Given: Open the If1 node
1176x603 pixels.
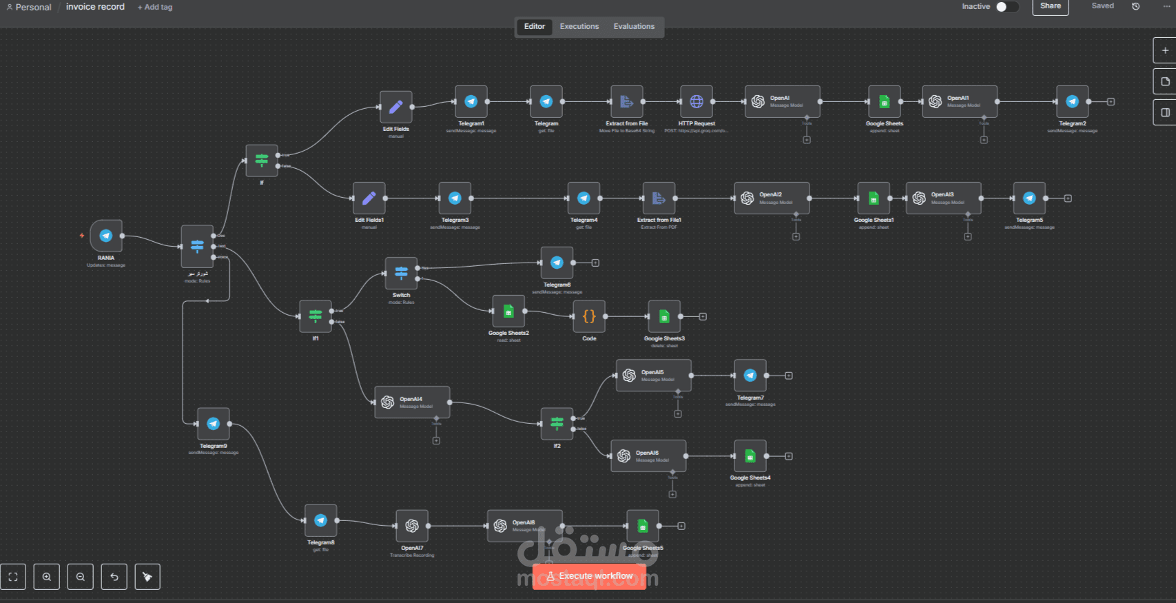Looking at the screenshot, I should (316, 316).
